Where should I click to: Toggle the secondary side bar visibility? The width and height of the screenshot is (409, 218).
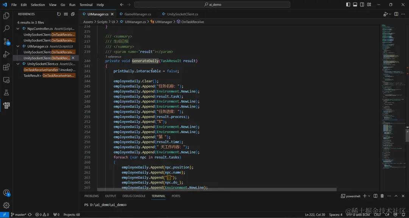362,5
